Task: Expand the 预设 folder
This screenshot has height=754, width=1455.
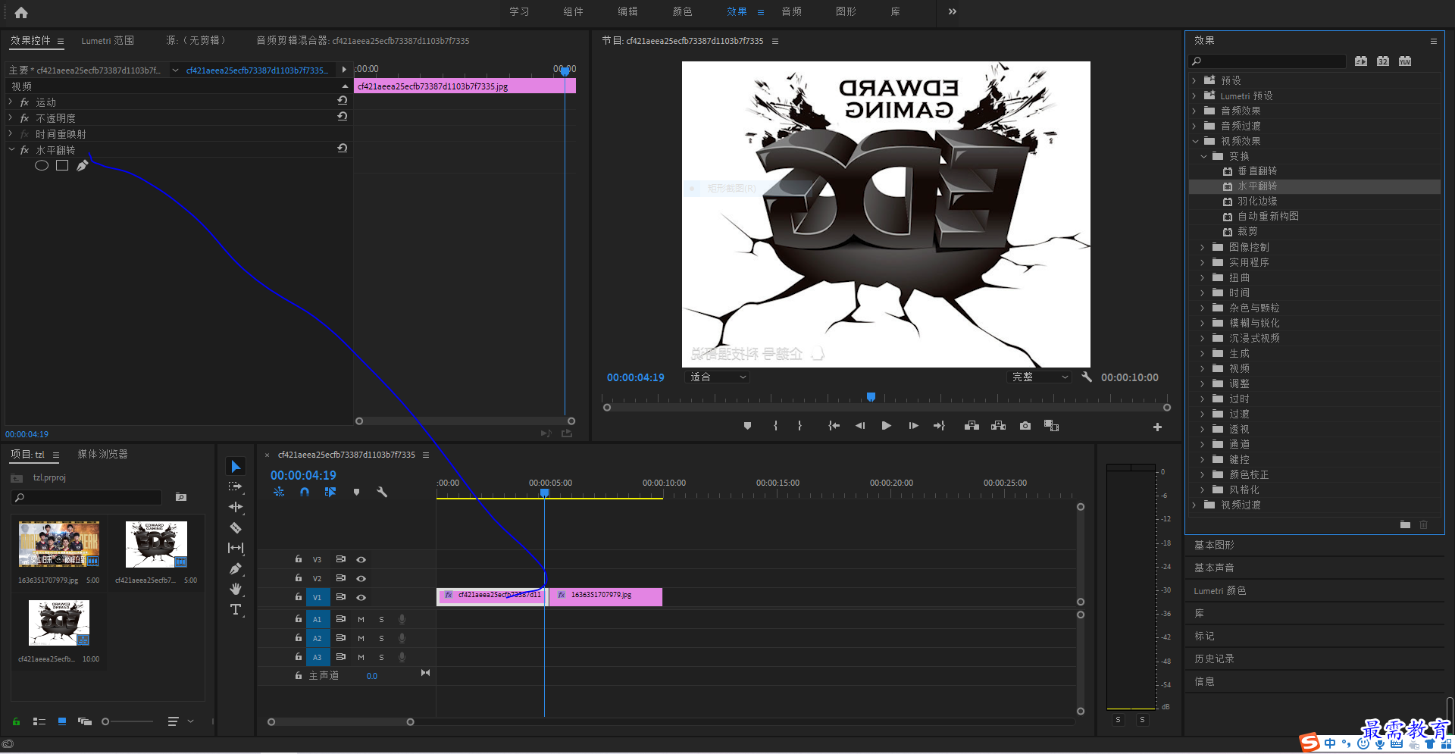Action: (x=1195, y=80)
